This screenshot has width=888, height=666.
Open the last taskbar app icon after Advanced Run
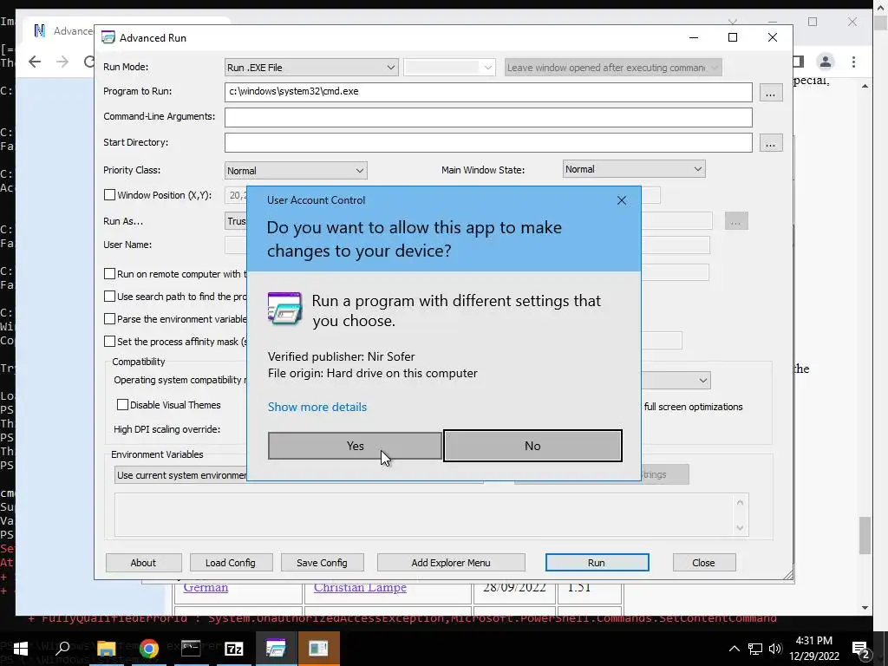click(318, 649)
